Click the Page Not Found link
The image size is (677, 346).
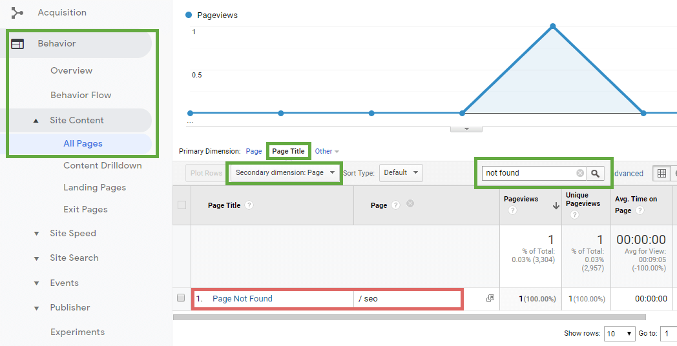click(242, 299)
